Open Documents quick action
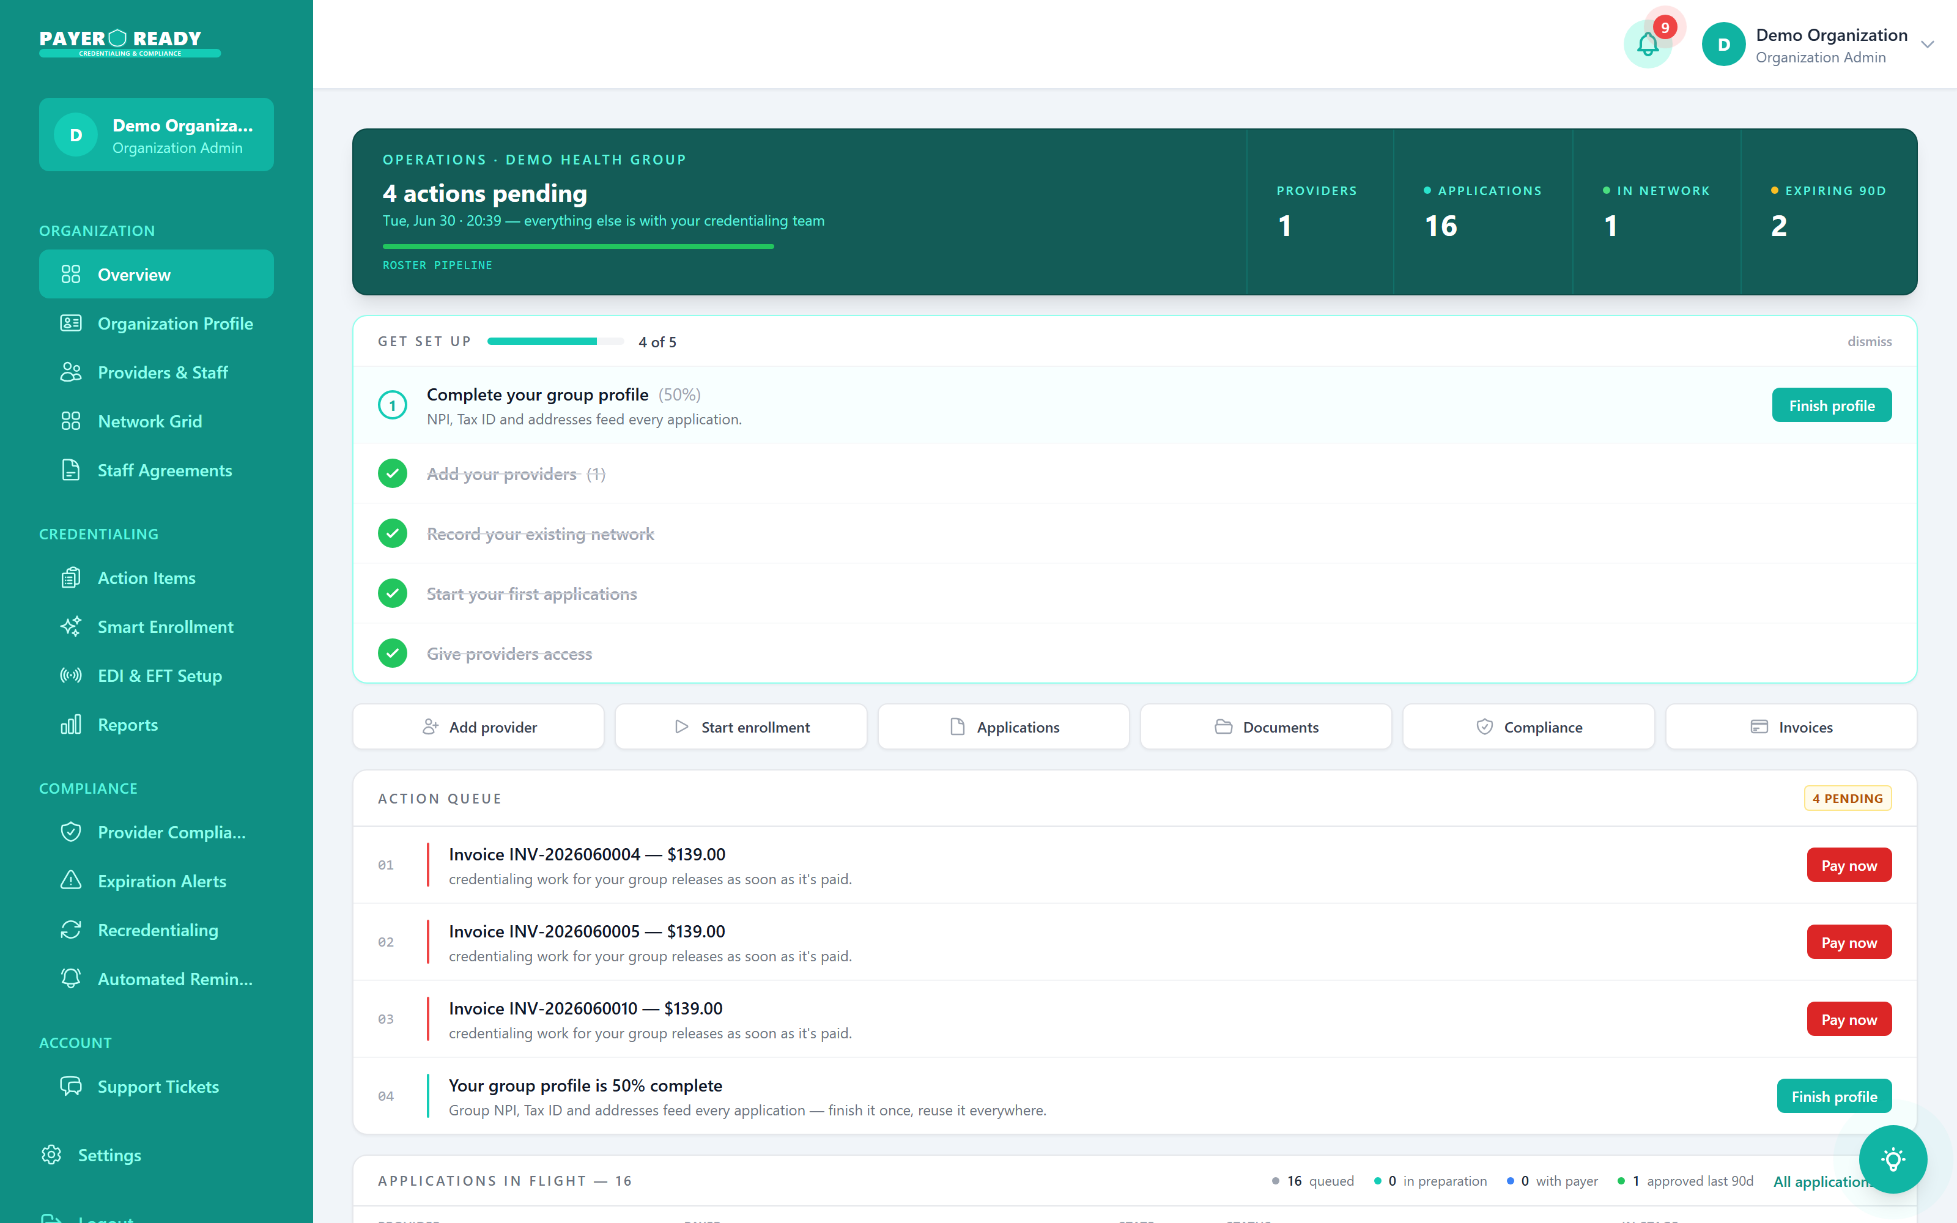 [x=1265, y=726]
